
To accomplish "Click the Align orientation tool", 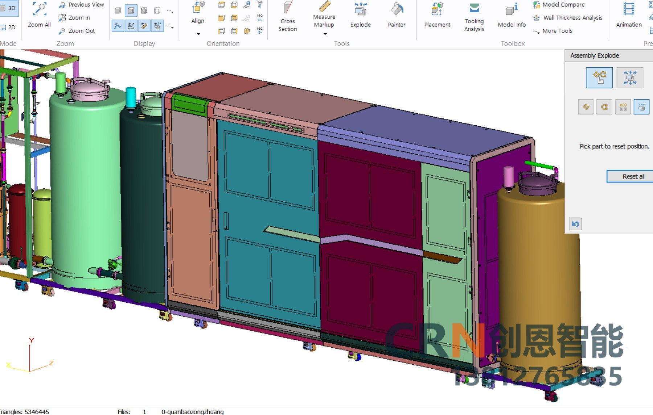I will point(198,13).
